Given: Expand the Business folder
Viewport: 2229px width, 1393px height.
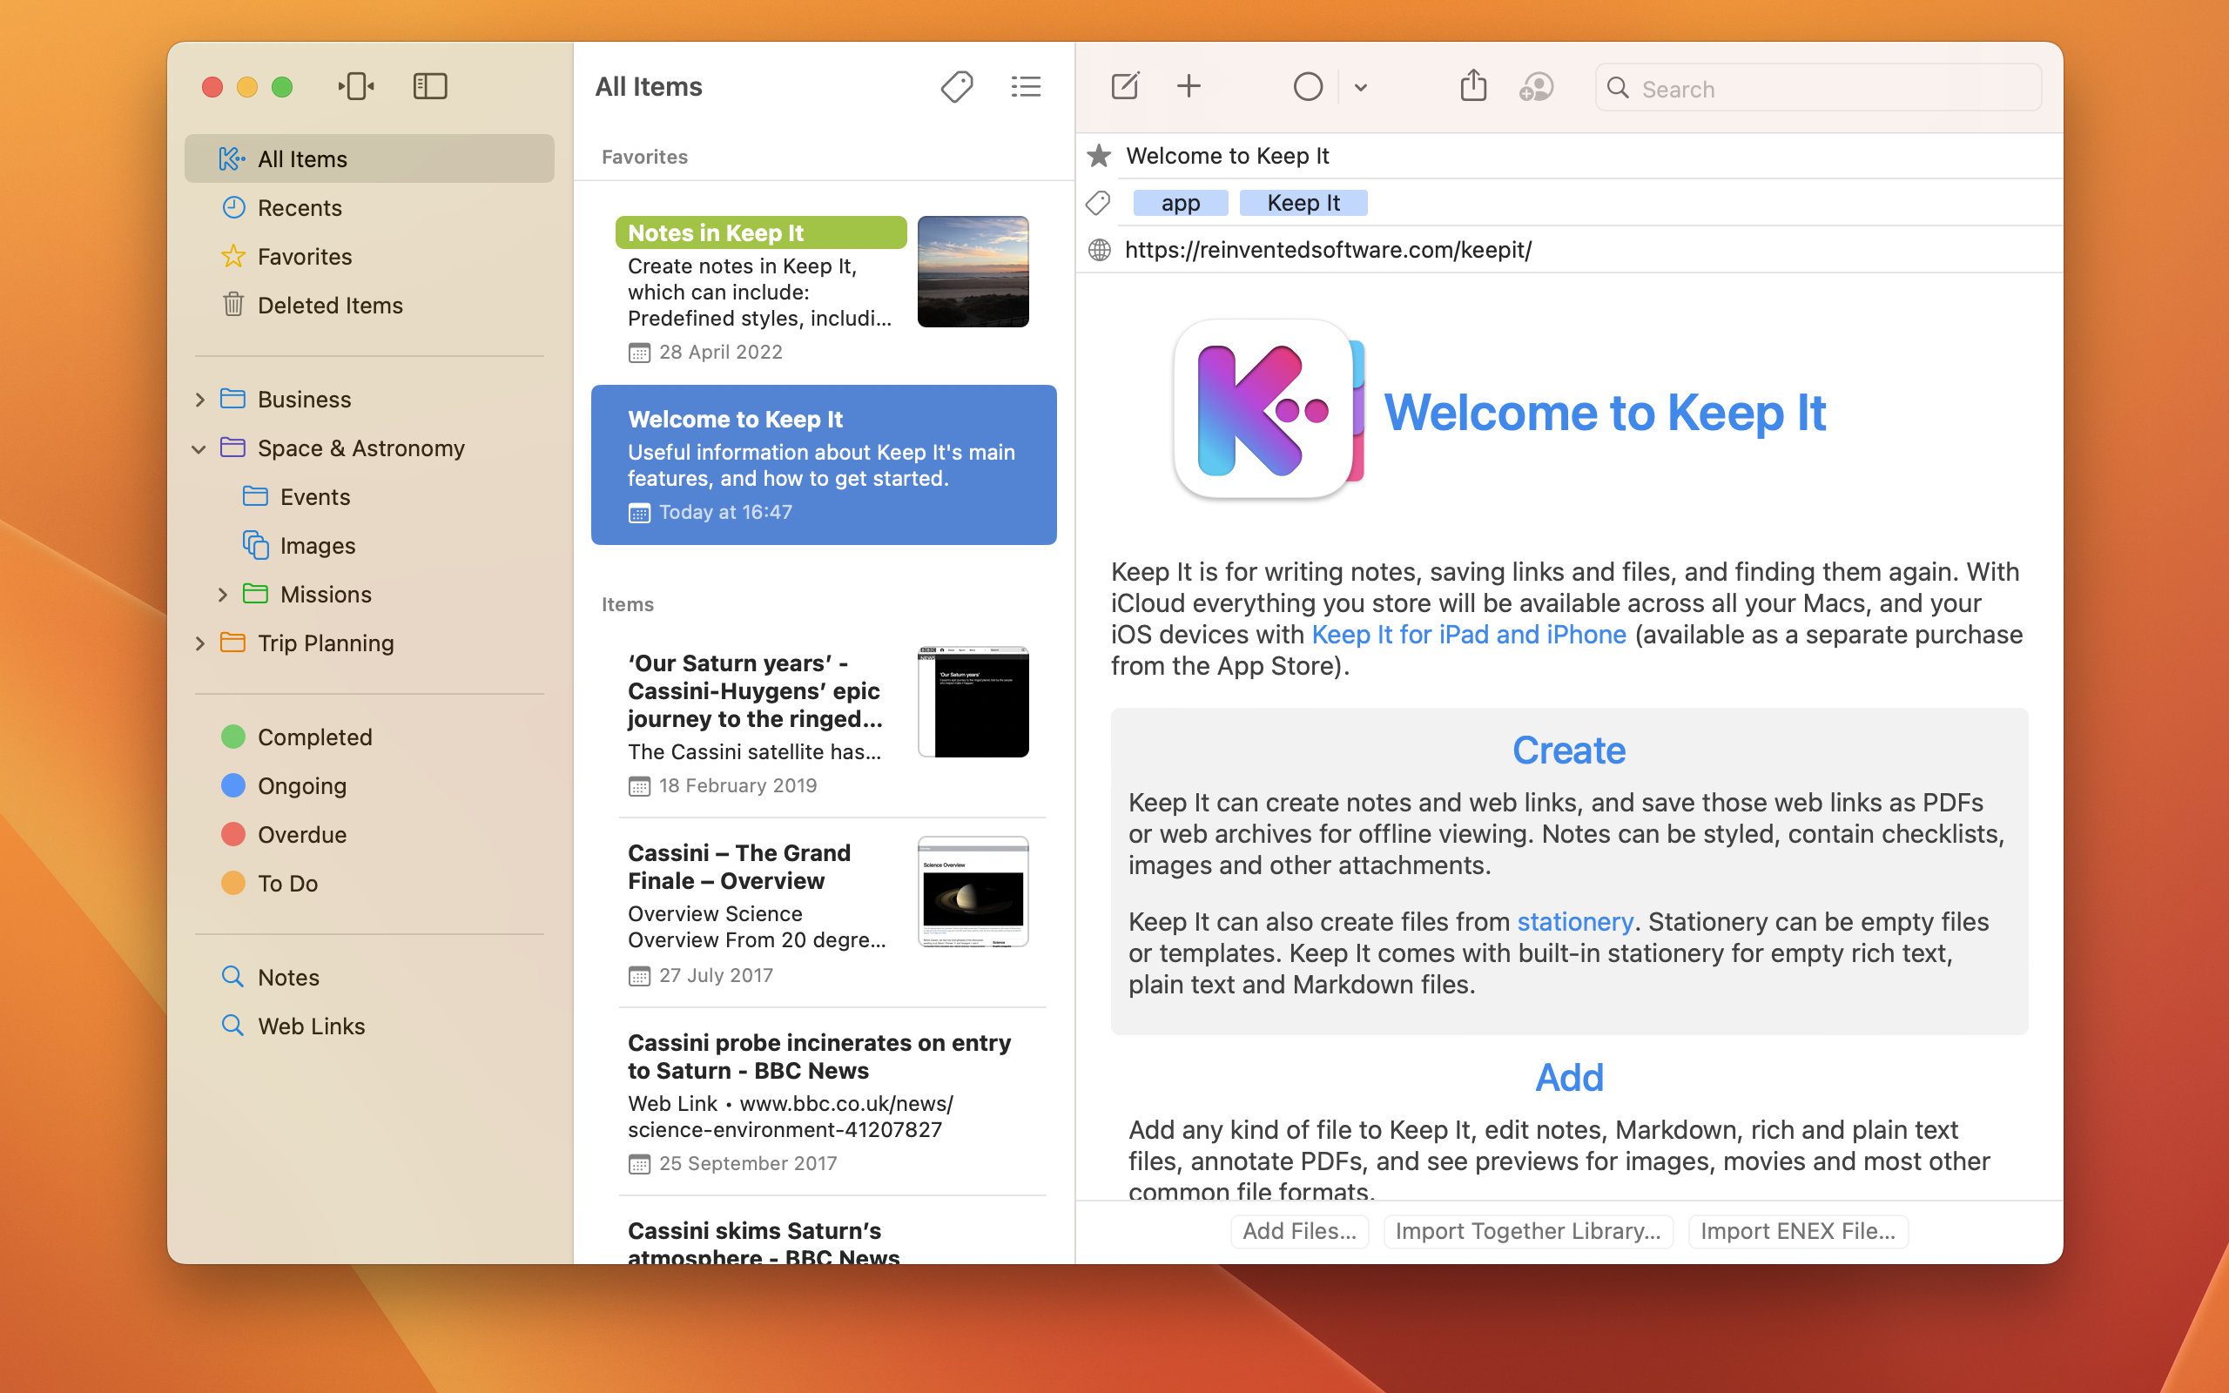Looking at the screenshot, I should [200, 400].
